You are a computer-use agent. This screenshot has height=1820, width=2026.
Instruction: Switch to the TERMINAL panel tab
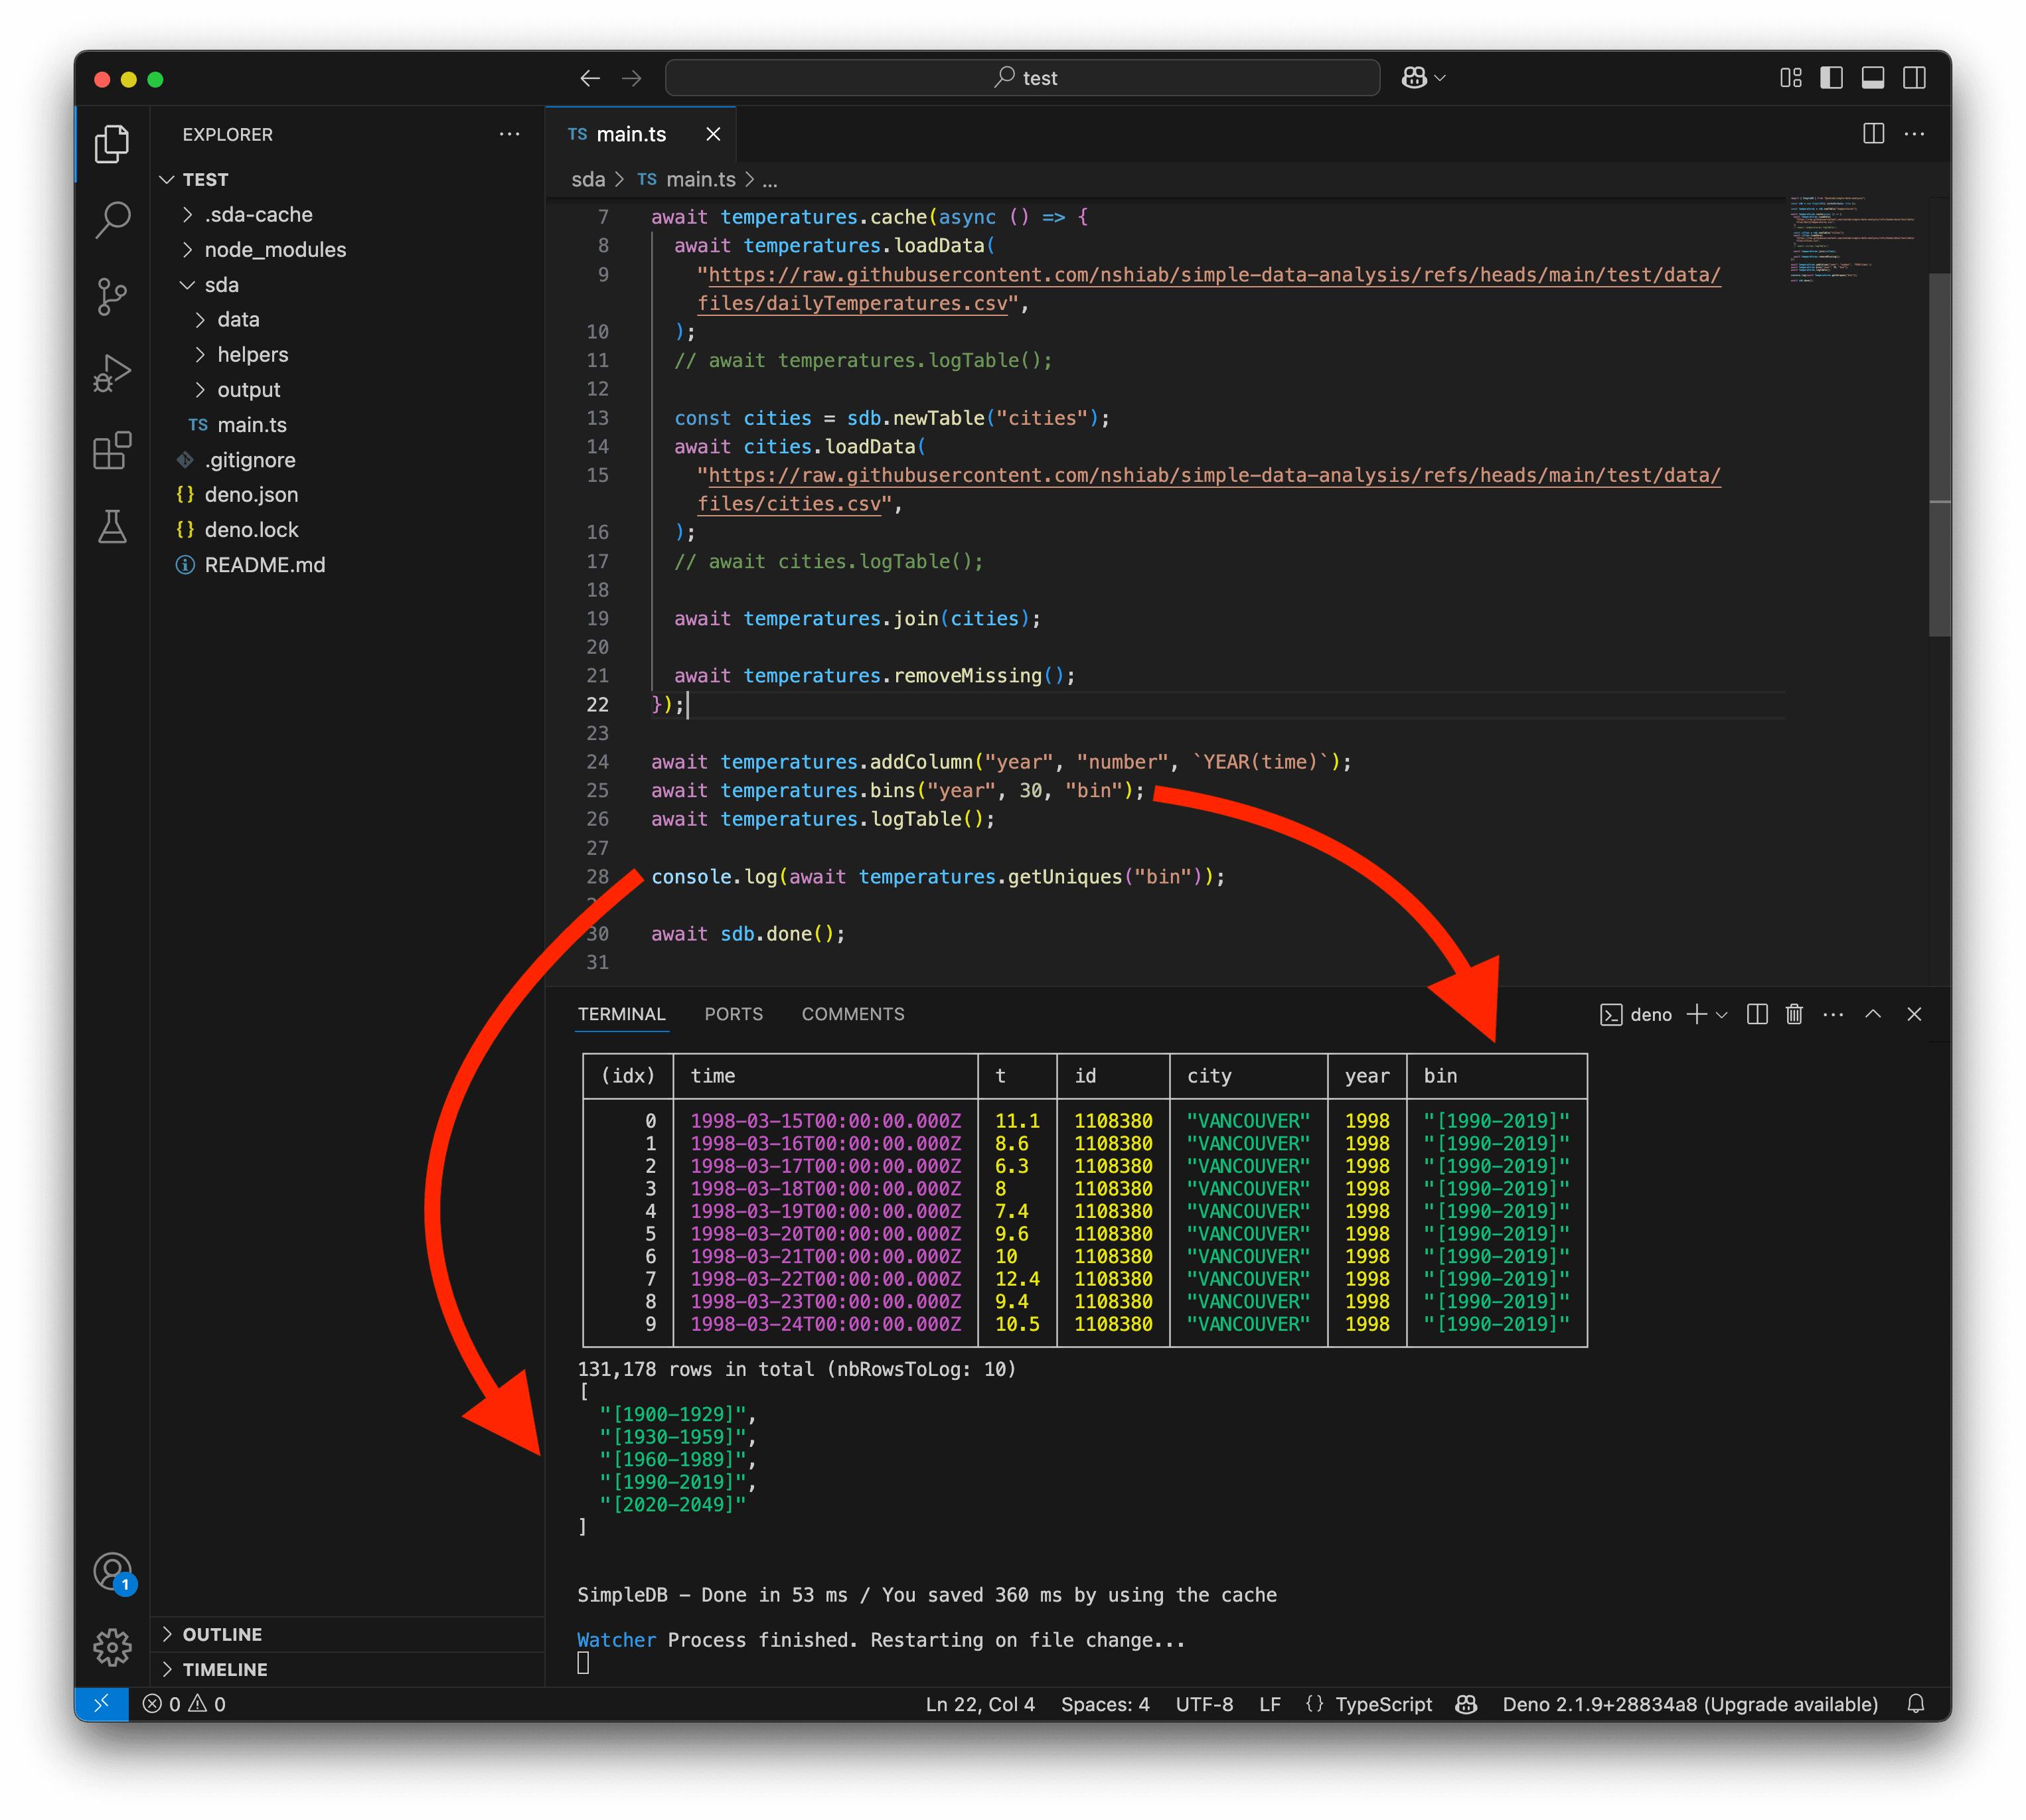[x=621, y=1014]
